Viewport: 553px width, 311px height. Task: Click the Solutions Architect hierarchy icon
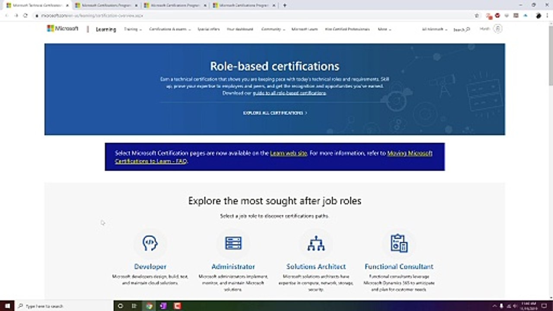coord(316,243)
